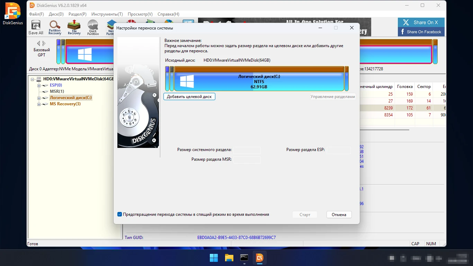Select Логический диск(C:) in disk tree
The image size is (473, 266).
pos(71,98)
